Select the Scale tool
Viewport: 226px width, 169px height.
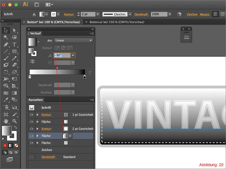14,72
